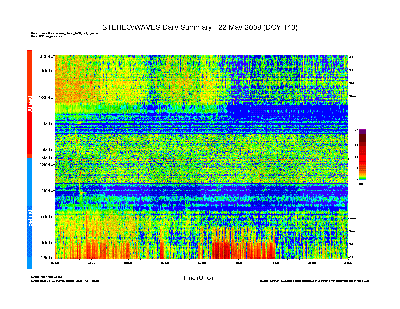Click the Ahead source file caption

pos(64,33)
